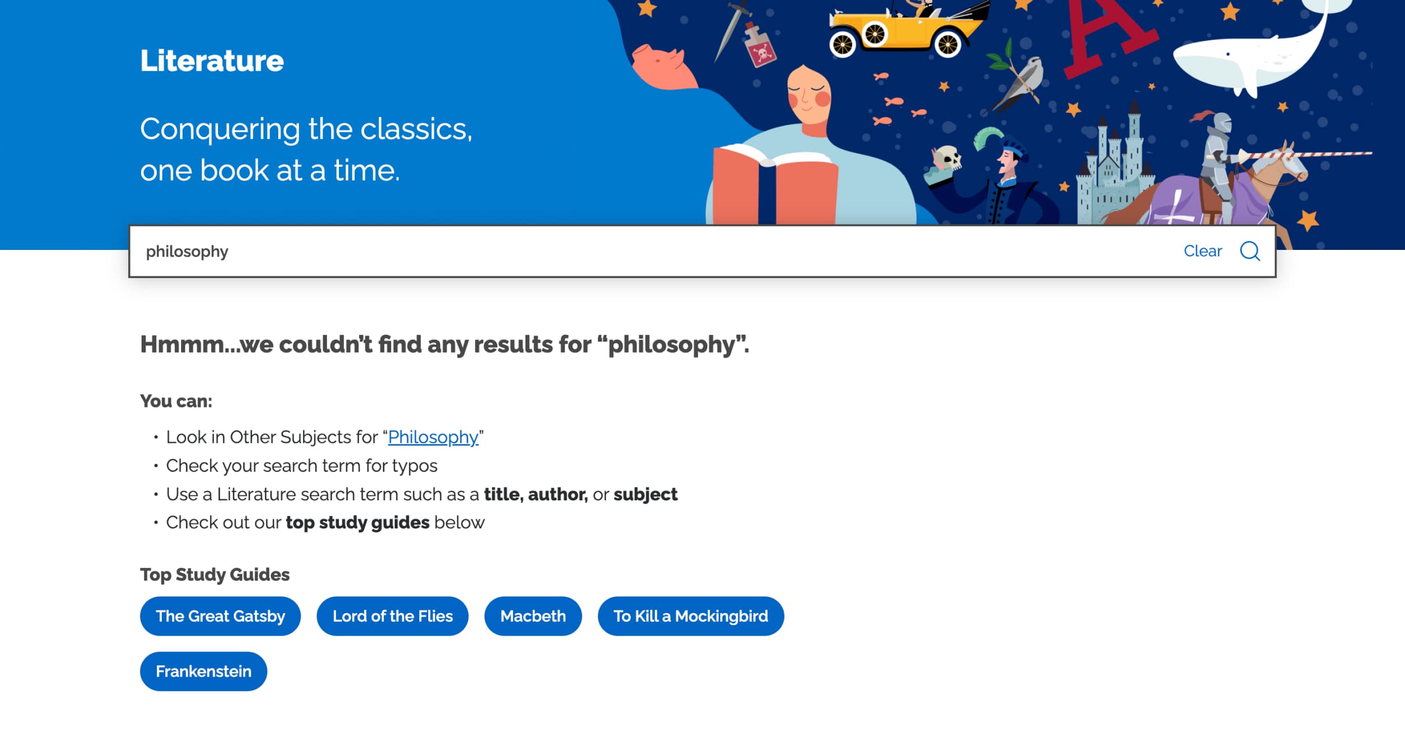Open The Great Gatsby study guide
Screen dimensions: 1405x734
220,616
